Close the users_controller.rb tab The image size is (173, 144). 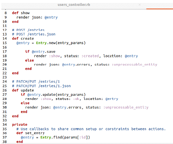pyautogui.click(x=140, y=5)
